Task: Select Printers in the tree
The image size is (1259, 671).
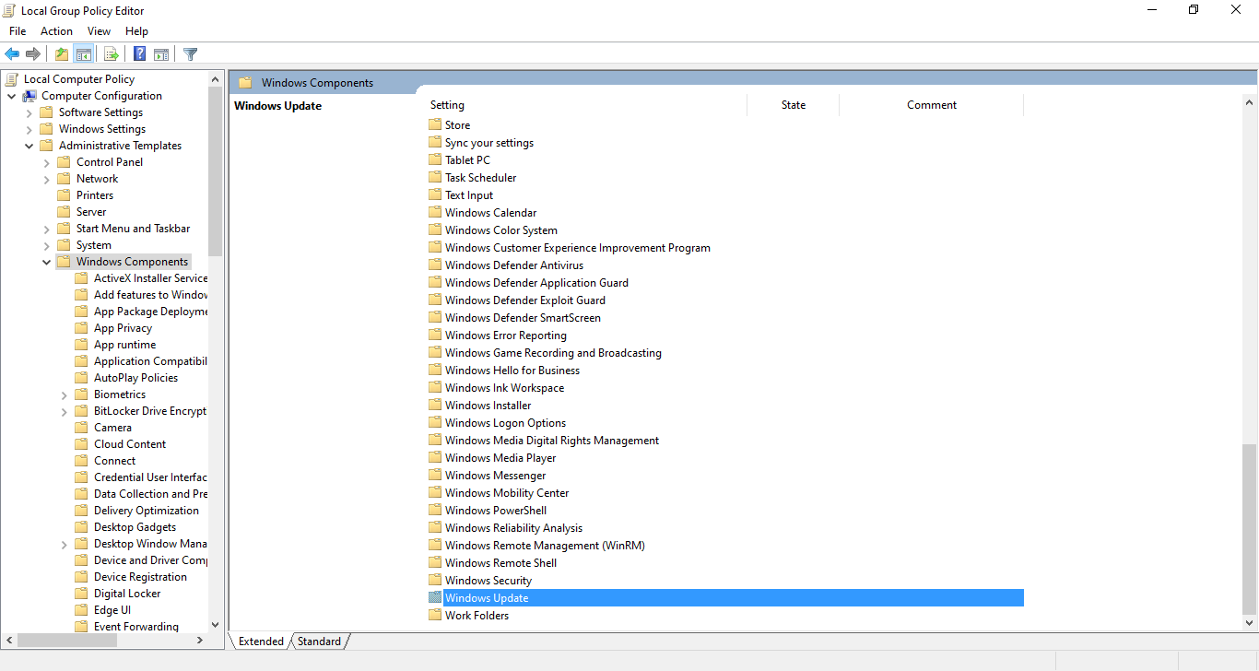Action: pos(95,195)
